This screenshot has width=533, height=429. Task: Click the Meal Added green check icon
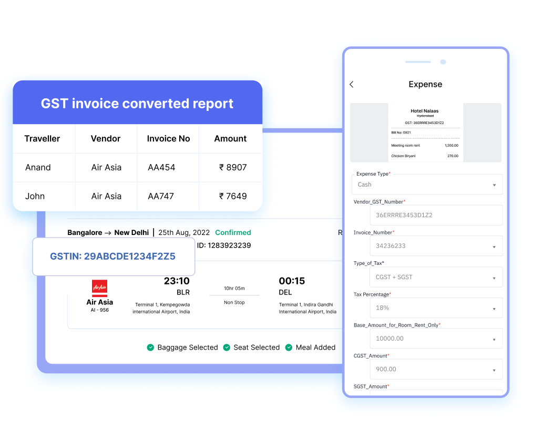289,348
